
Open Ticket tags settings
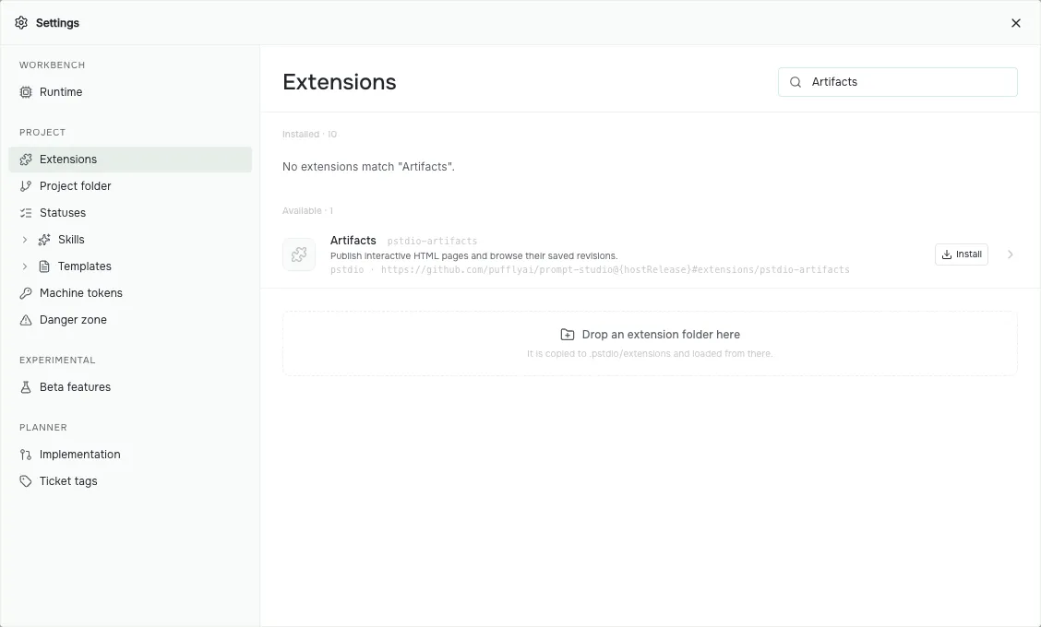[130, 481]
